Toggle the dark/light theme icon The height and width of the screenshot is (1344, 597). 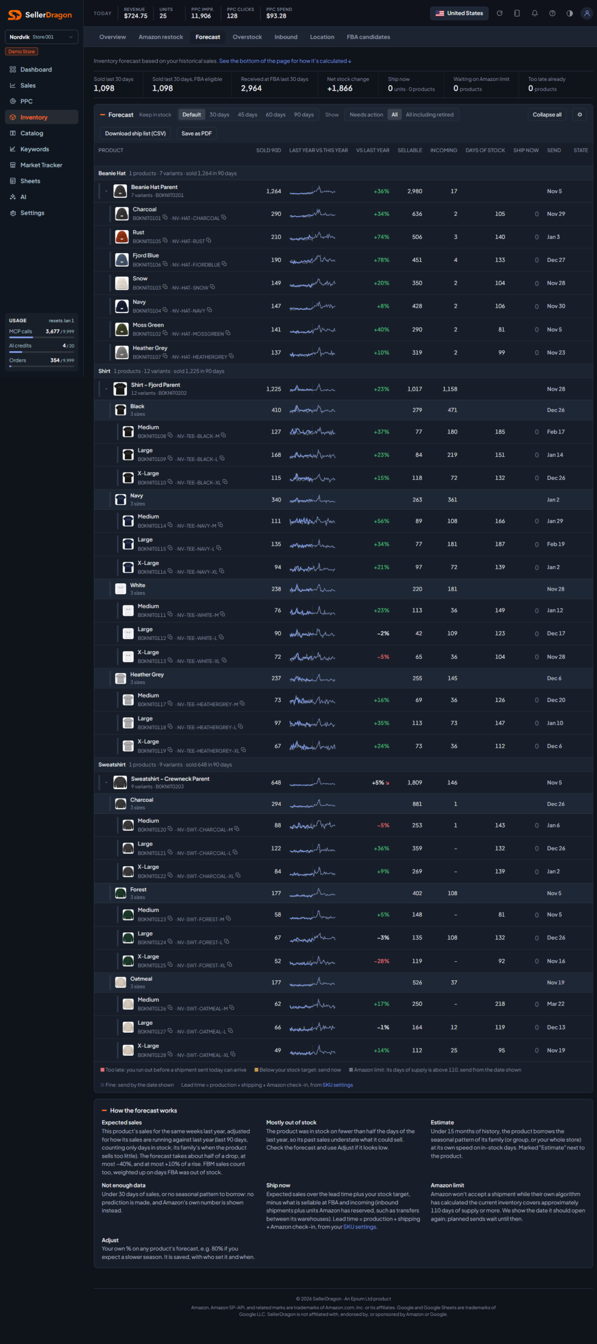pyautogui.click(x=570, y=13)
